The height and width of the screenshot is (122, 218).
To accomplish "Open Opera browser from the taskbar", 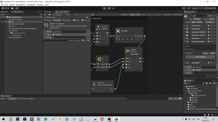I will 102,119.
